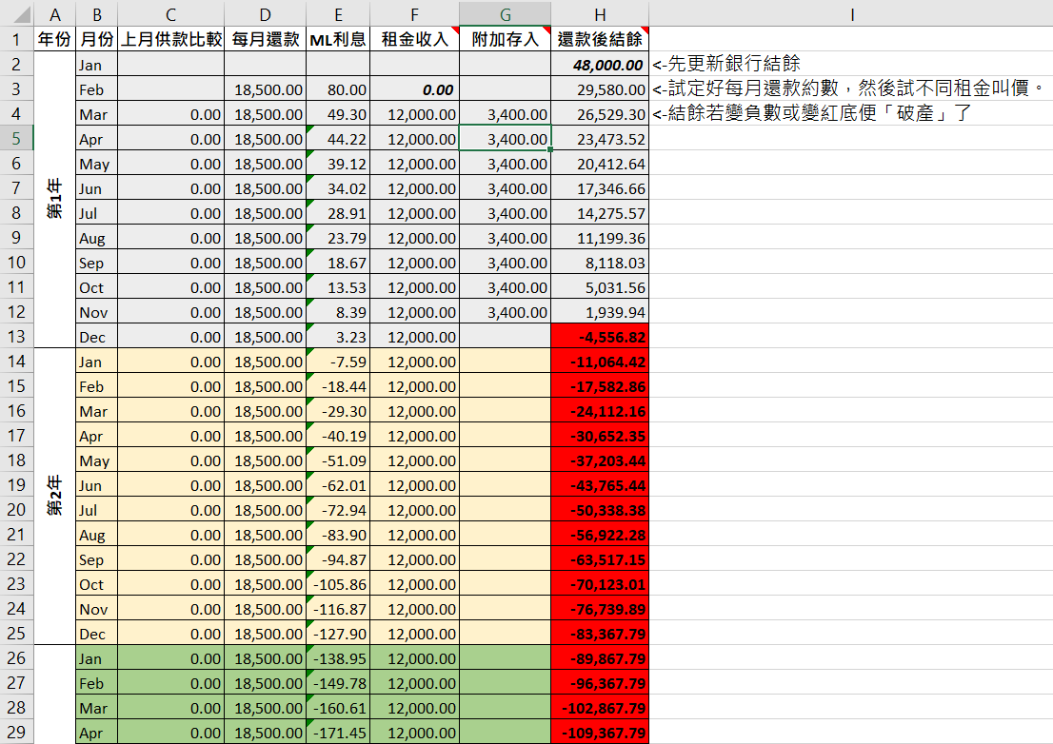The height and width of the screenshot is (744, 1053).
Task: Select red balance cell -109,367.79
Action: point(600,733)
